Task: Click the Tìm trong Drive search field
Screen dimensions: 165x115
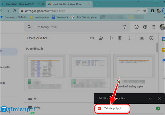Action: coord(78,27)
